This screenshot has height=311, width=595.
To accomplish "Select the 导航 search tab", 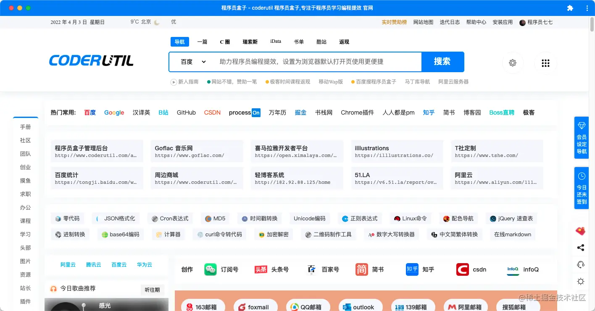I will pyautogui.click(x=180, y=42).
